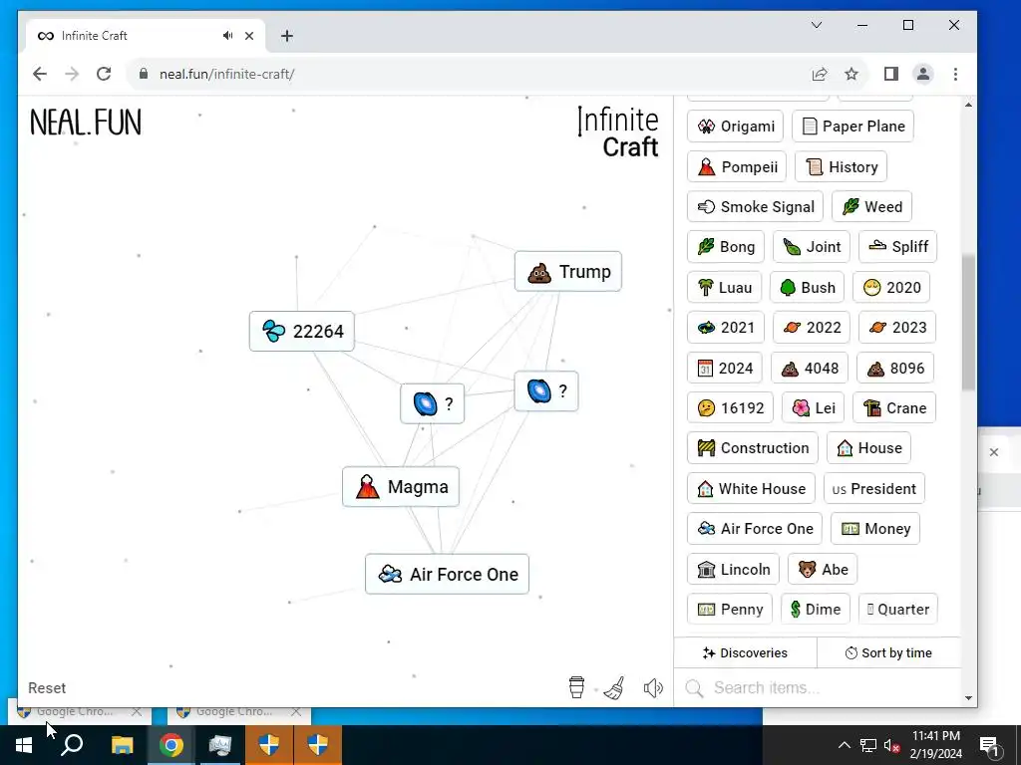
Task: Select the 8096 item
Action: tap(895, 368)
